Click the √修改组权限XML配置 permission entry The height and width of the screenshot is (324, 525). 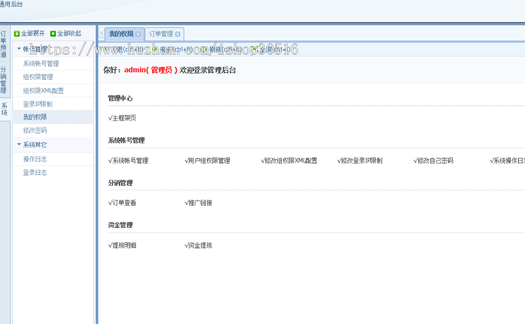289,161
